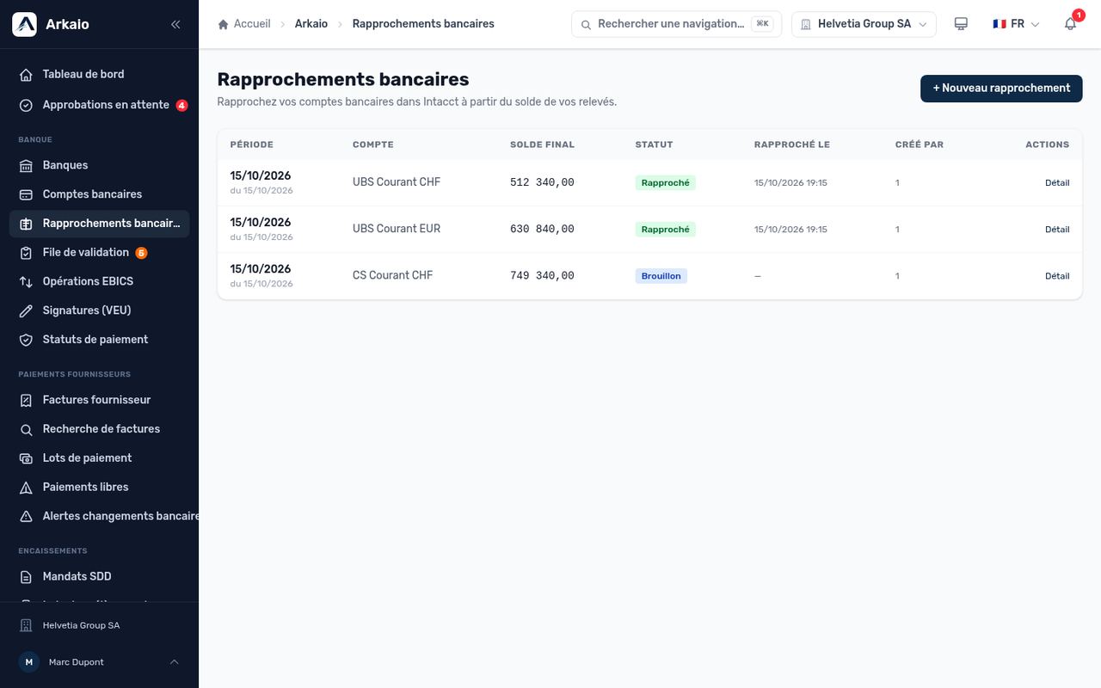Screen dimensions: 1101x688
Task: Click the Arkaio logo icon
Action: [24, 24]
